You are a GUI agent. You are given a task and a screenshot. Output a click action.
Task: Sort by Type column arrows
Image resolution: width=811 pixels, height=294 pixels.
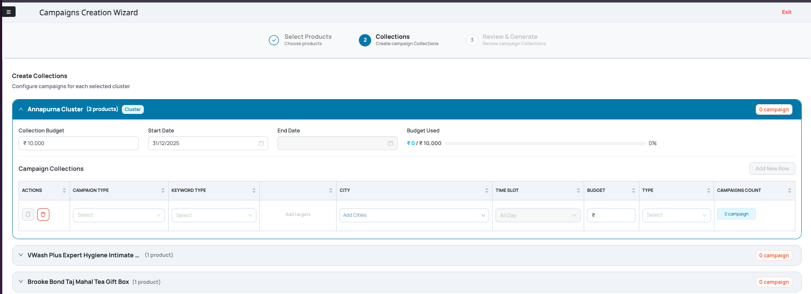coord(709,191)
